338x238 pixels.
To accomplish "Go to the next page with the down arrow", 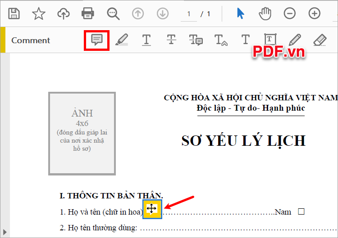I will (163, 13).
